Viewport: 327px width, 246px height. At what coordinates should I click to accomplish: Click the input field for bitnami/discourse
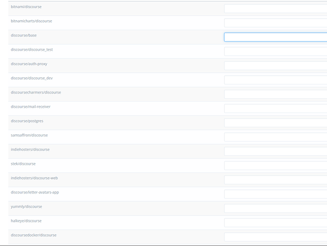click(x=275, y=9)
